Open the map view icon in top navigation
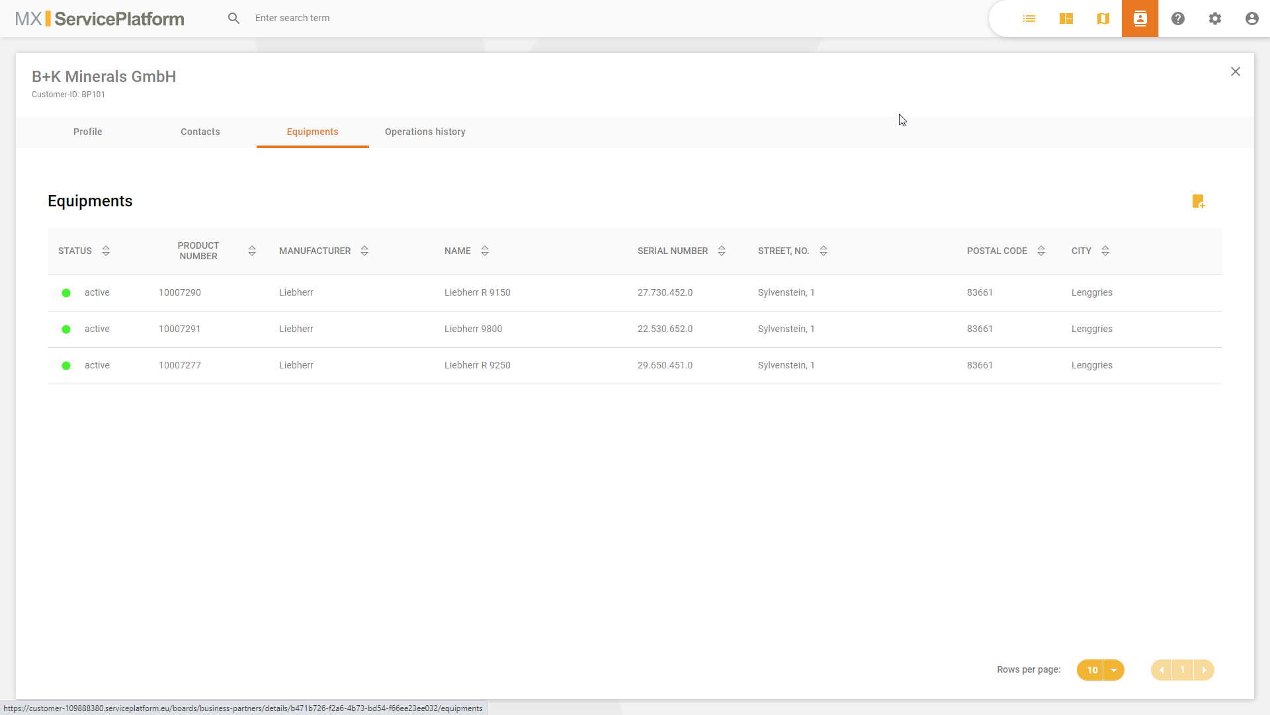This screenshot has width=1270, height=715. 1103,19
